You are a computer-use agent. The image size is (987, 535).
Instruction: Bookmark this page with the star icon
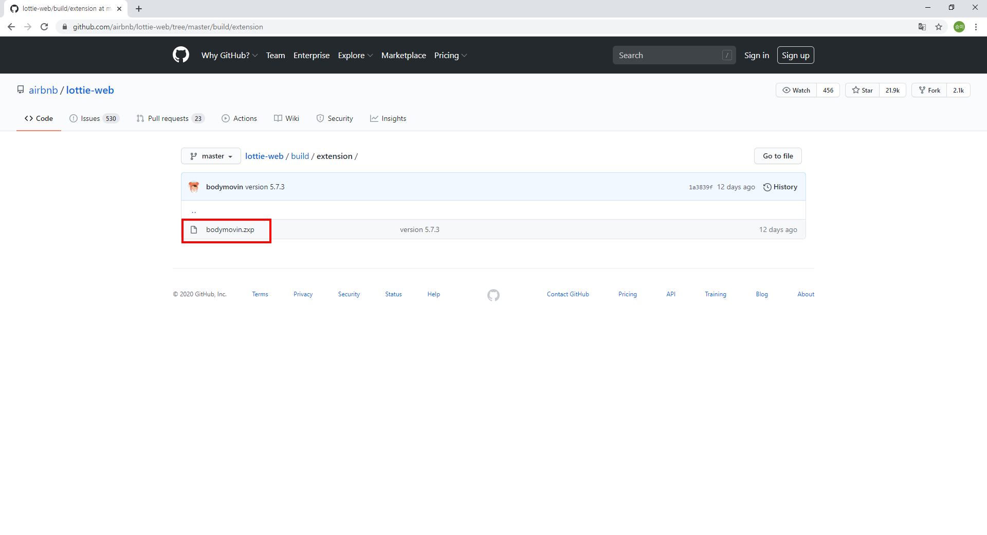coord(939,27)
